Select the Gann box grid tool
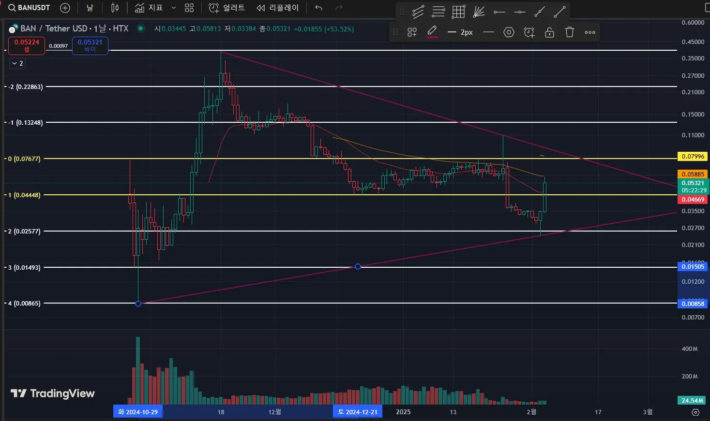 click(458, 12)
